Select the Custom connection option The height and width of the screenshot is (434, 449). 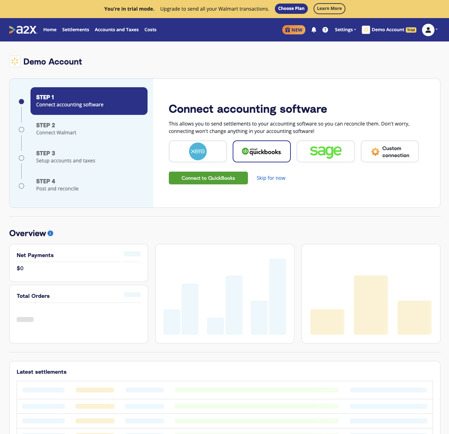(390, 151)
